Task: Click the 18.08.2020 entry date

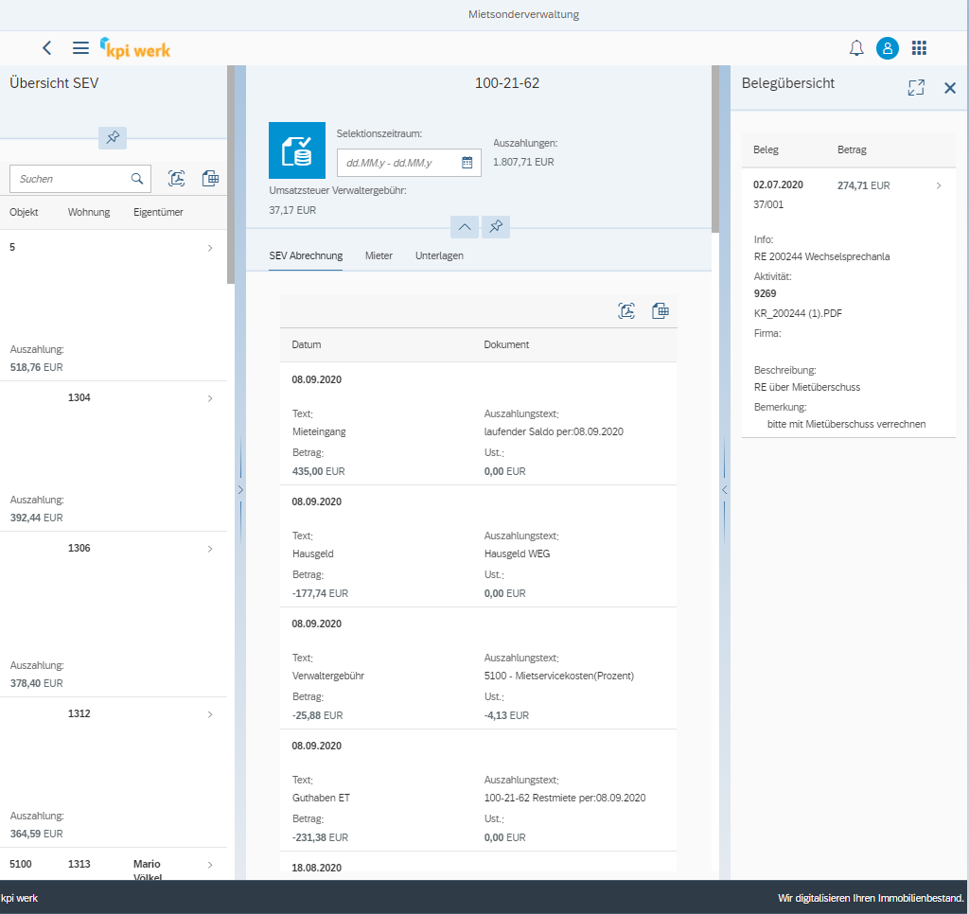Action: click(x=316, y=868)
